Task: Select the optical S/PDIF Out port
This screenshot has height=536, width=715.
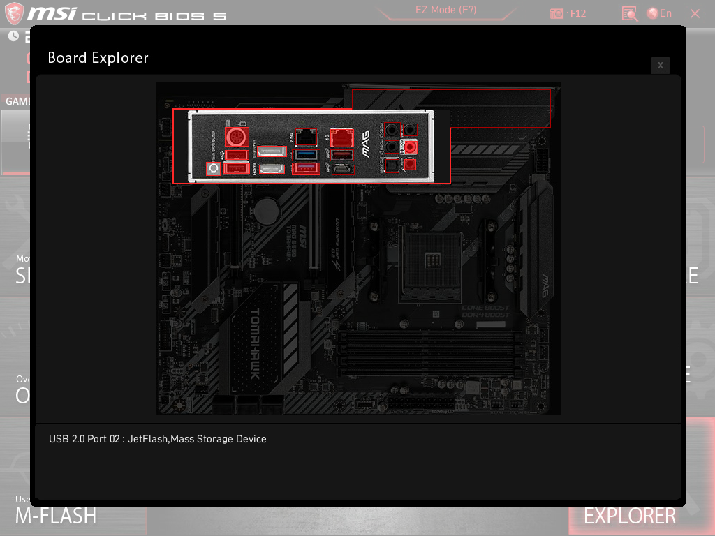Action: pos(392,165)
